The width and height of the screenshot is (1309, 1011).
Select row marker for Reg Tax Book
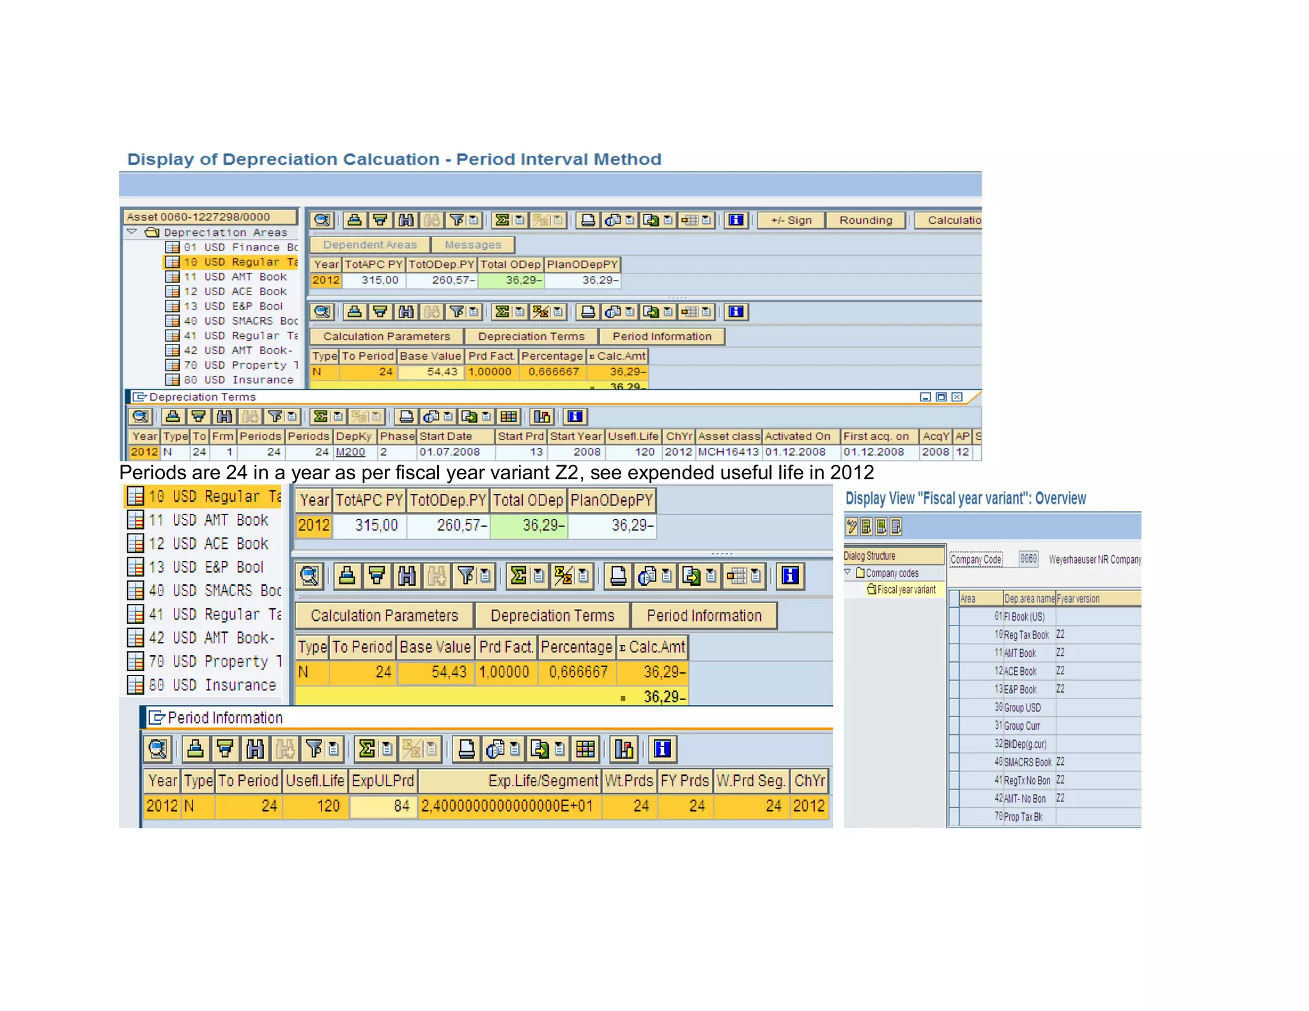[954, 635]
